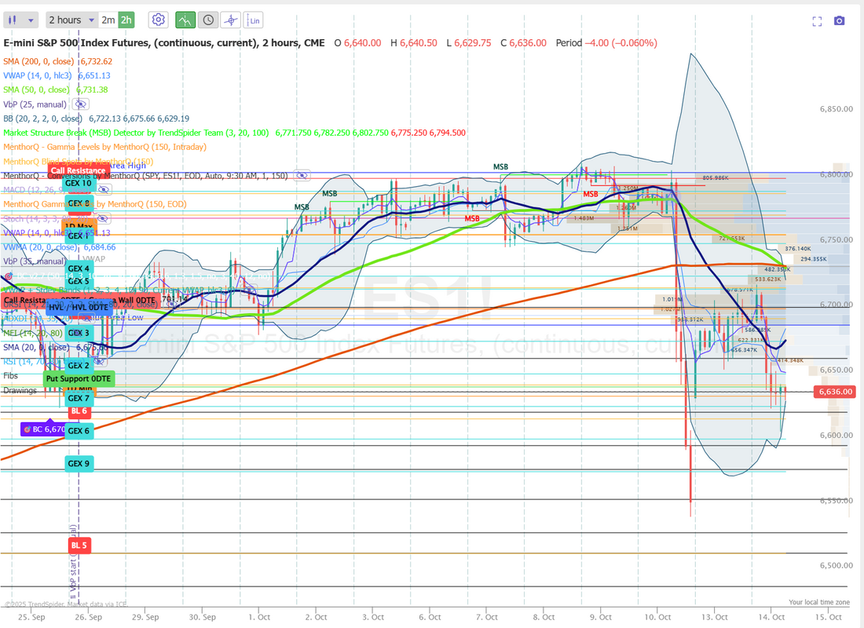Open the Fibs legend entry
The height and width of the screenshot is (628, 864).
point(10,376)
